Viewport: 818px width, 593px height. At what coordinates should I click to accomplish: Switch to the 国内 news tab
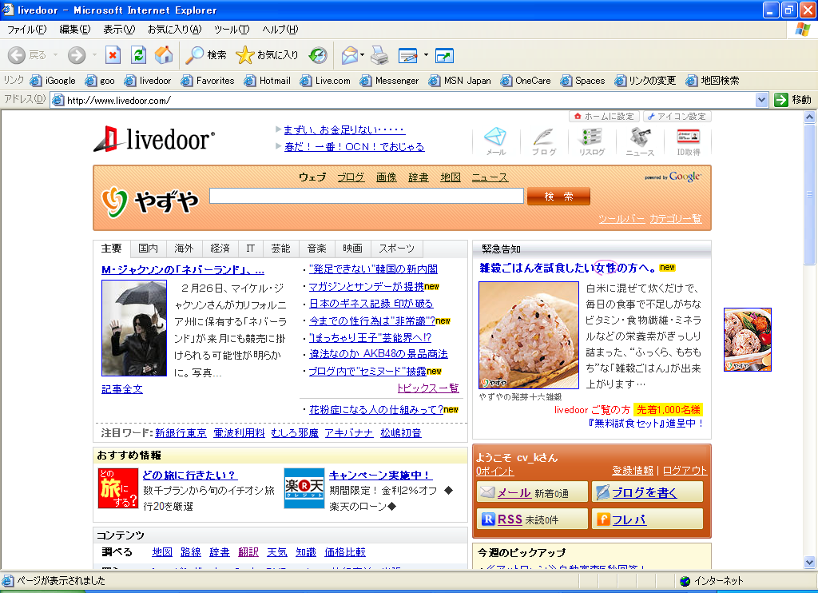[x=148, y=249]
